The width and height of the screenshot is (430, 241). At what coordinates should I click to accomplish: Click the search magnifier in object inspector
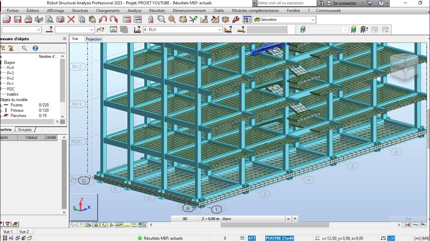click(x=24, y=48)
